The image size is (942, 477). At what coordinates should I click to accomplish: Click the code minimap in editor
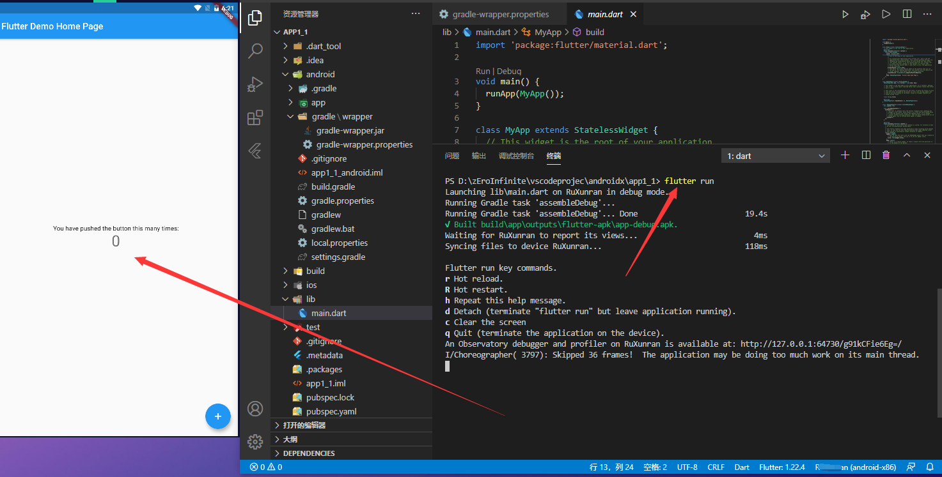click(903, 91)
